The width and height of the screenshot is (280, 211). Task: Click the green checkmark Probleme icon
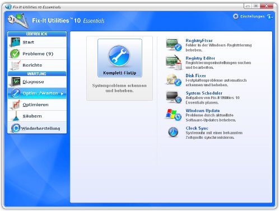[15, 54]
